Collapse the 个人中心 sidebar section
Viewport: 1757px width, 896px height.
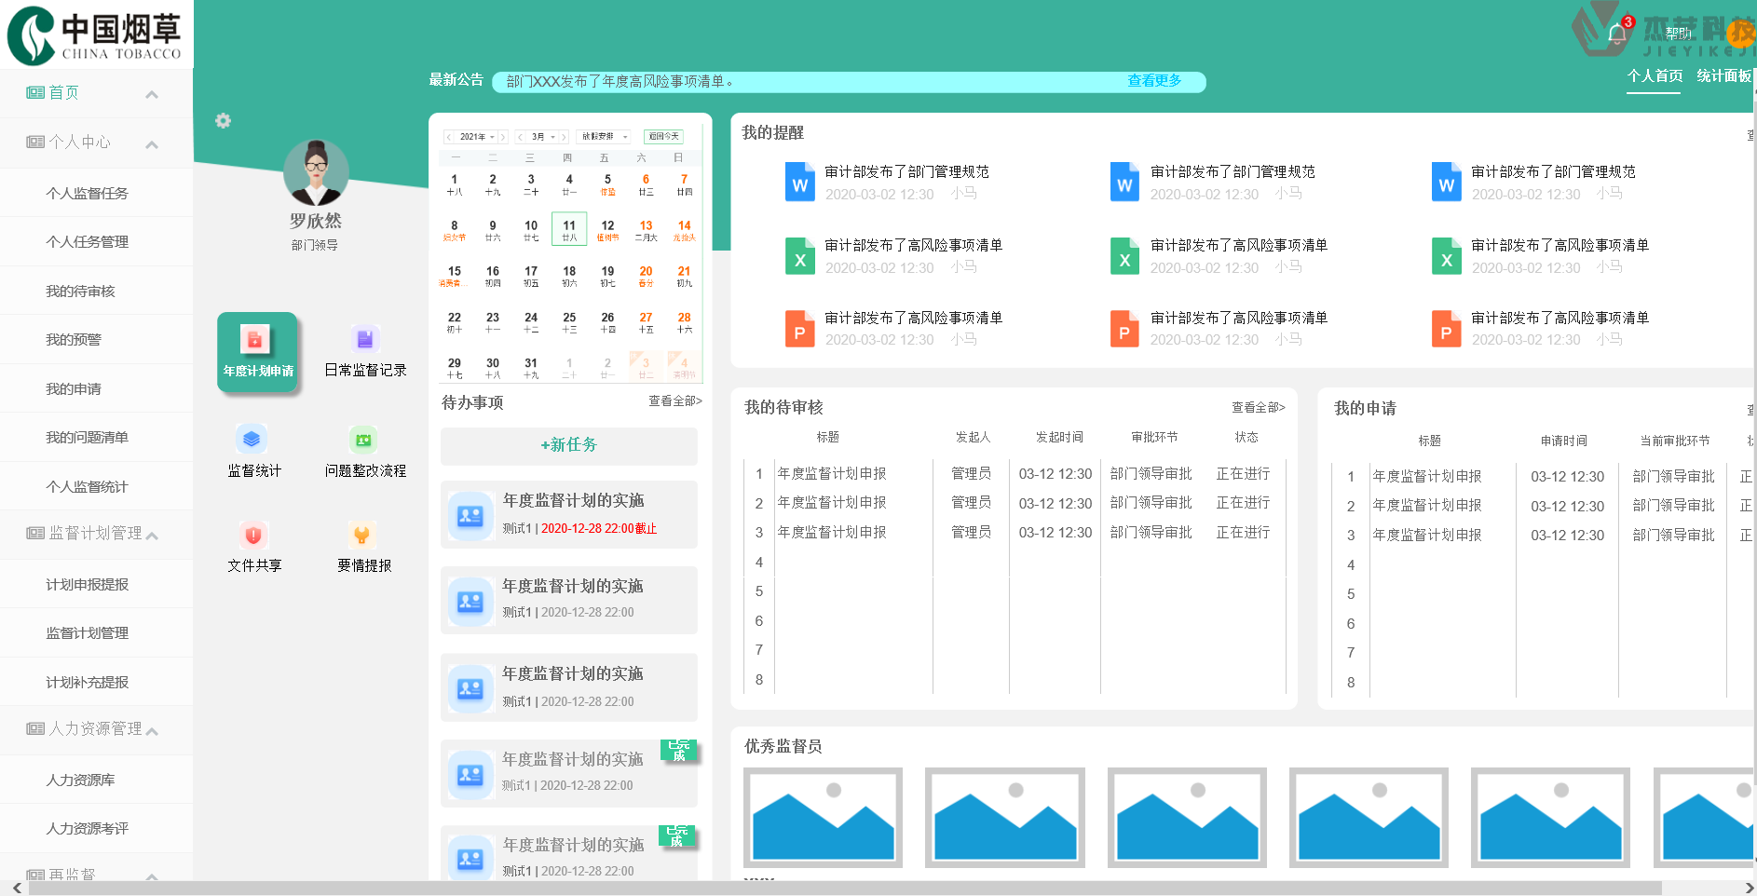tap(152, 143)
